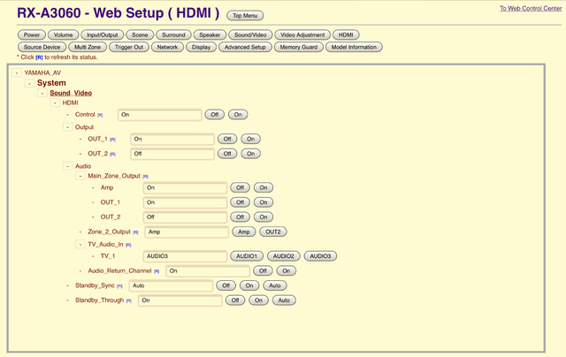
Task: Open the Scene settings page
Action: [140, 35]
